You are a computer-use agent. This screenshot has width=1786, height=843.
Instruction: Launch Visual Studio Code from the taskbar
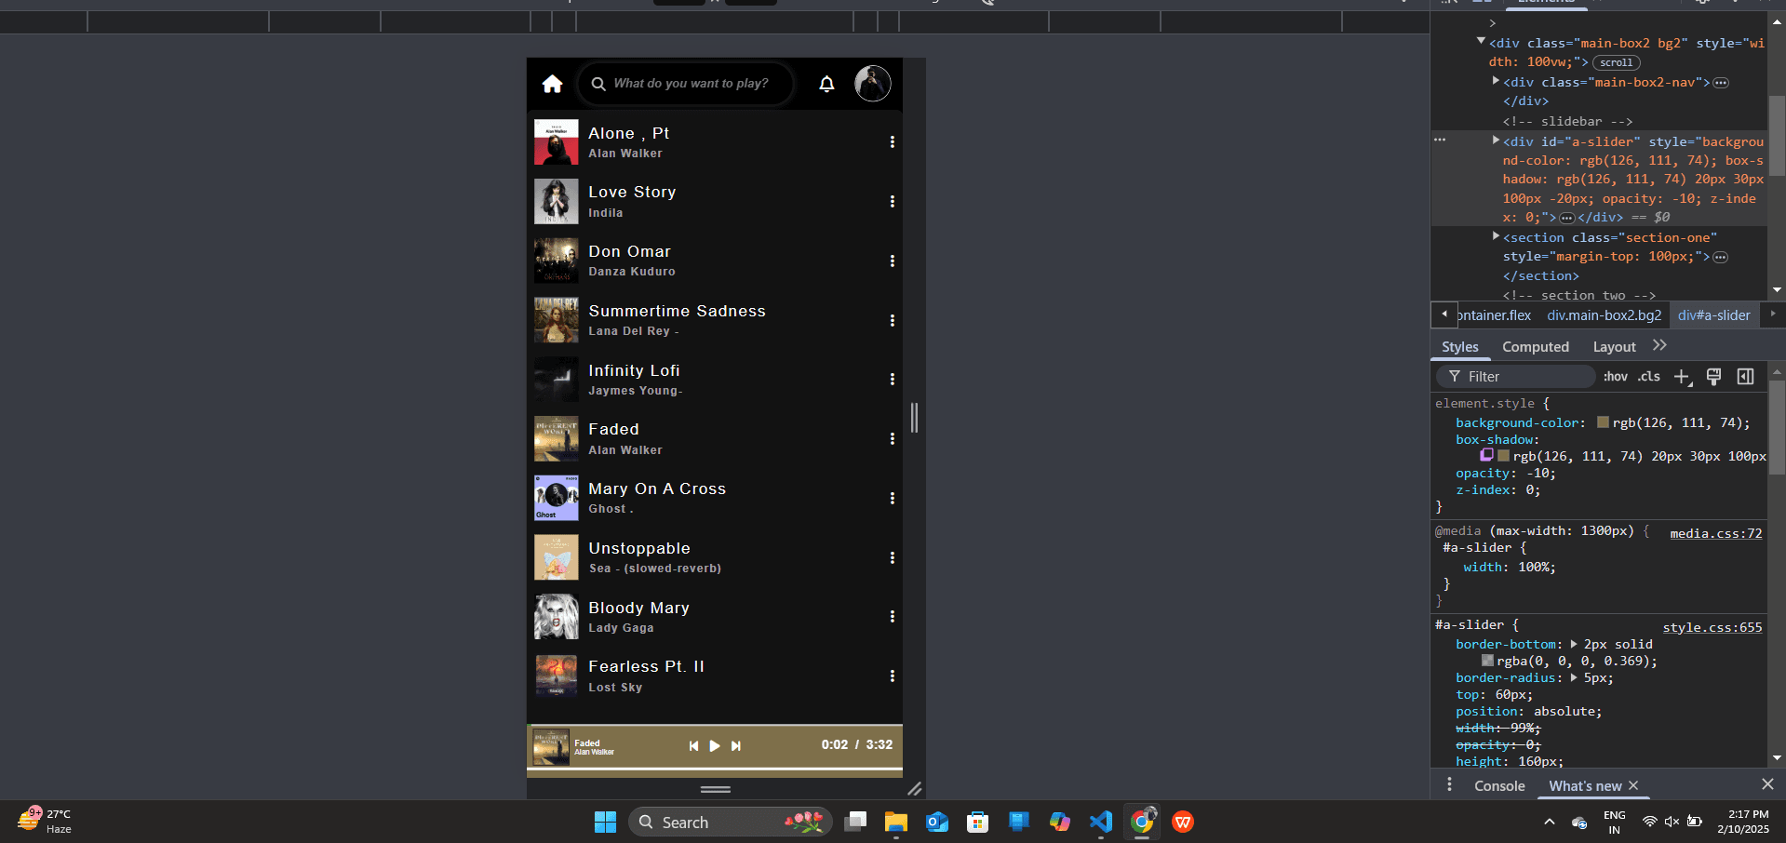[1100, 822]
